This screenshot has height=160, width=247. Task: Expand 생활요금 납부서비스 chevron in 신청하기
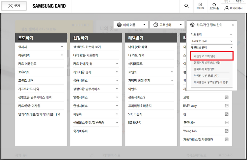(x=117, y=89)
